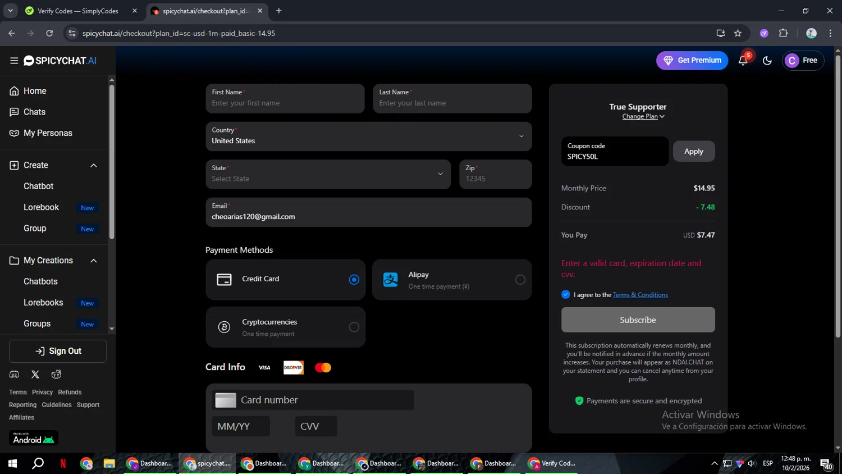This screenshot has width=842, height=474.
Task: Open File Explorer from taskbar
Action: (109, 463)
